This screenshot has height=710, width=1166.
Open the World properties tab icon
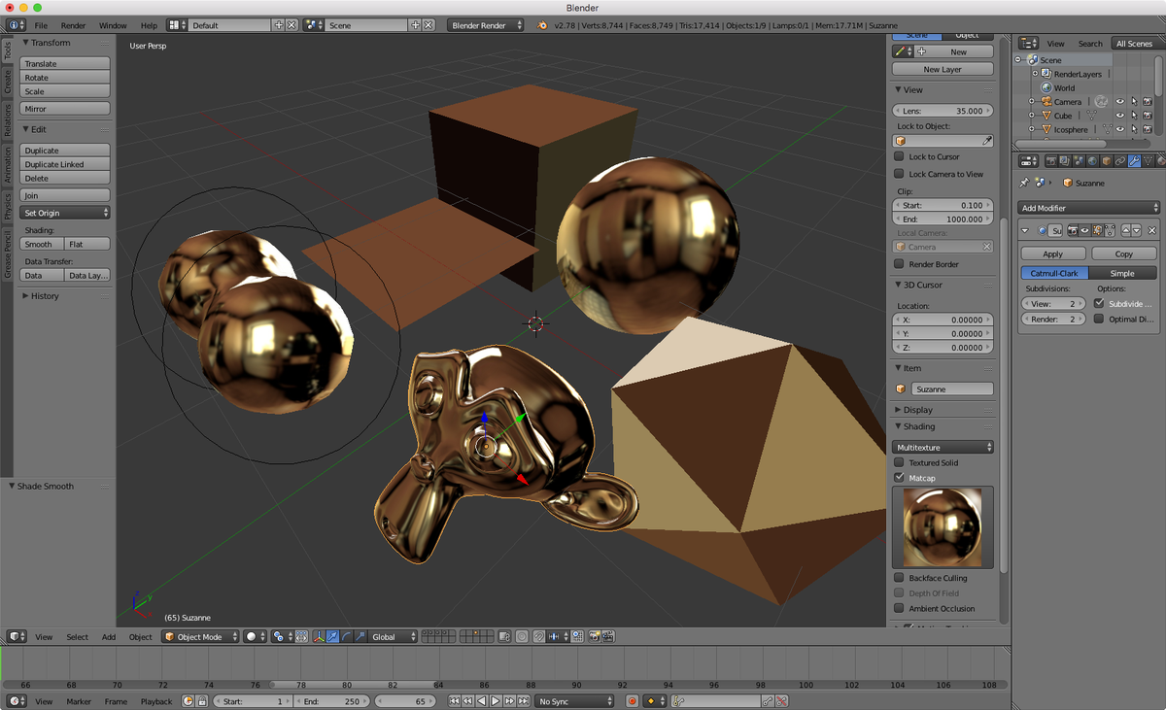(x=1092, y=161)
